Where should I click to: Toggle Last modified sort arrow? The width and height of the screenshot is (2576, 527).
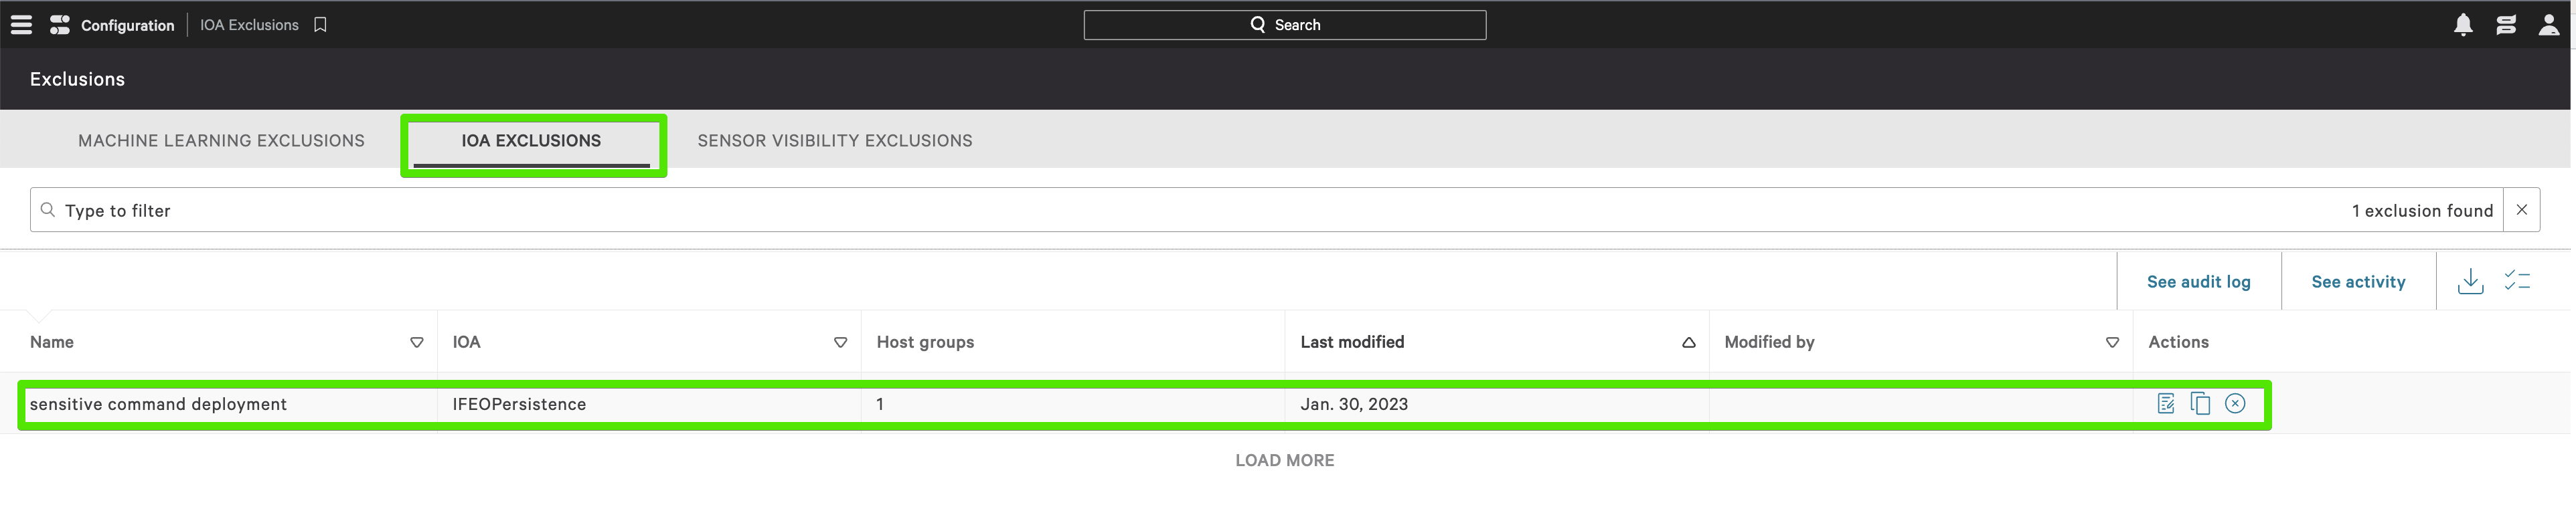tap(1689, 342)
